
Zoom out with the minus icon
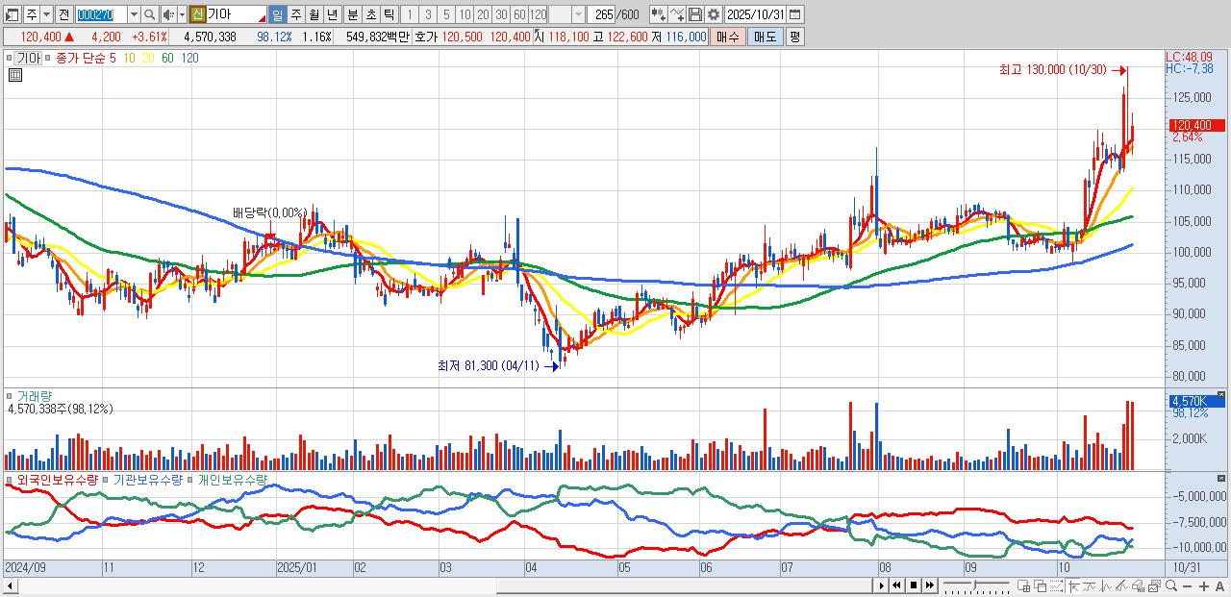pyautogui.click(x=1188, y=586)
